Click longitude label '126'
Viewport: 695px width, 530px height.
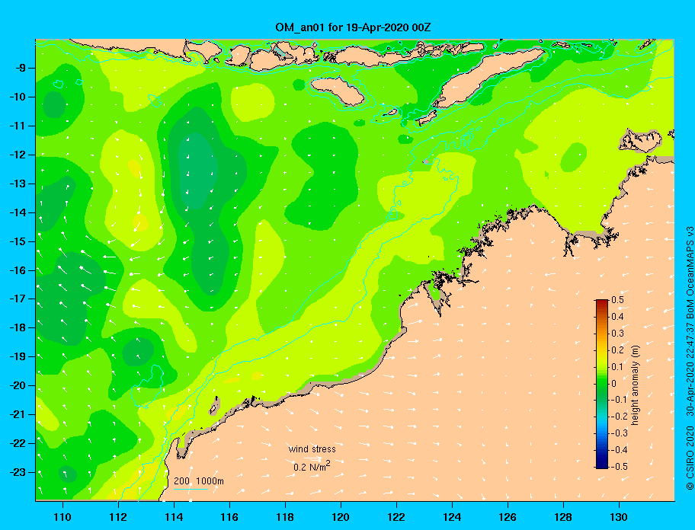pyautogui.click(x=508, y=517)
